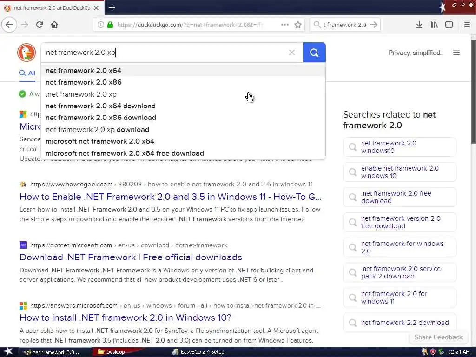Choose suggestion 'net framework 2.0 x64'
The height and width of the screenshot is (357, 476).
pos(183,71)
